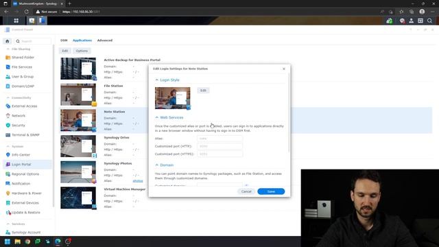Click the dialog's vertical scrollbar
Image resolution: width=439 pixels, height=247 pixels.
289,112
